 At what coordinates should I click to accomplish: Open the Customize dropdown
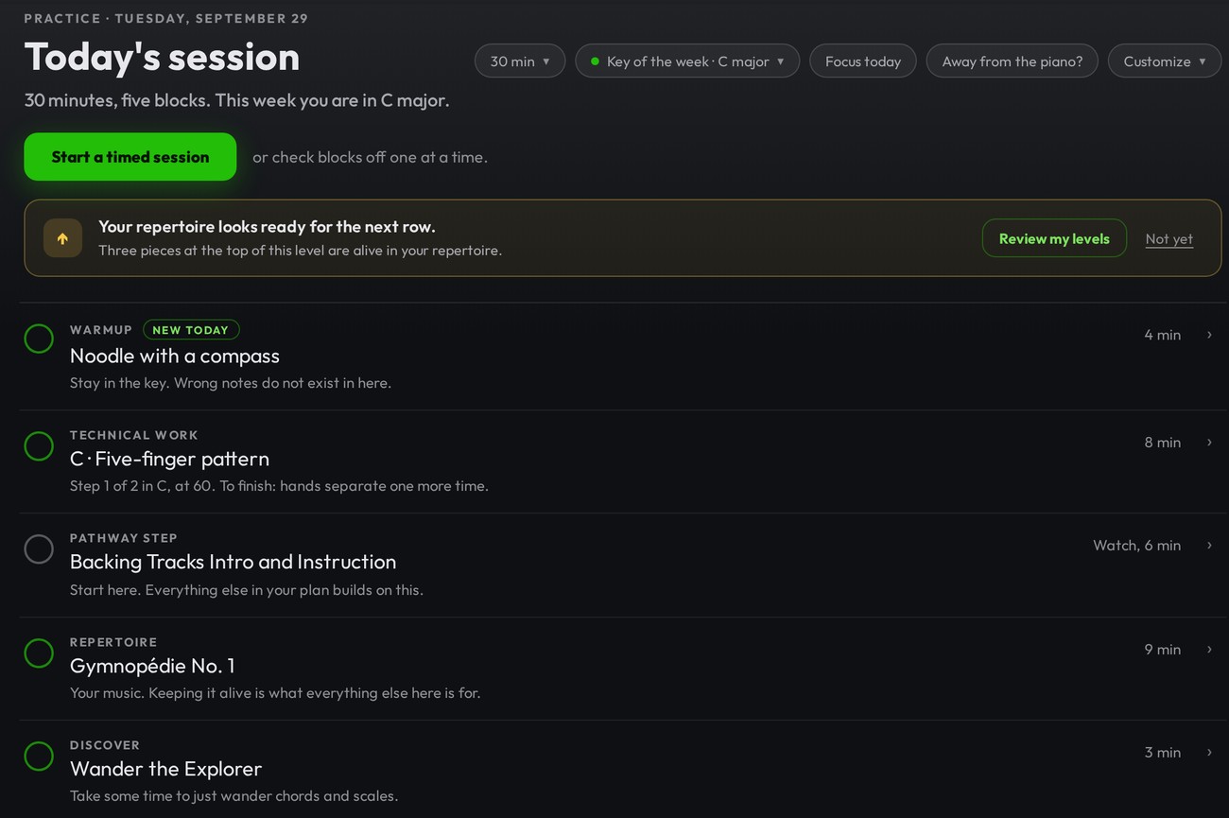(1165, 61)
